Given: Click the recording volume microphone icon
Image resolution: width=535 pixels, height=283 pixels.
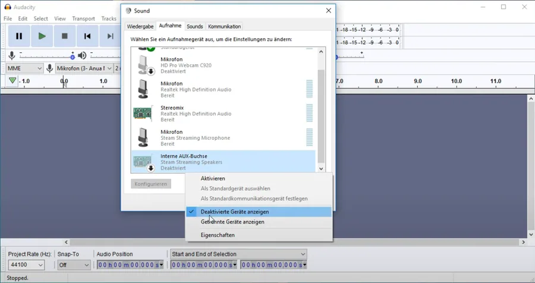Looking at the screenshot, I should (x=12, y=56).
